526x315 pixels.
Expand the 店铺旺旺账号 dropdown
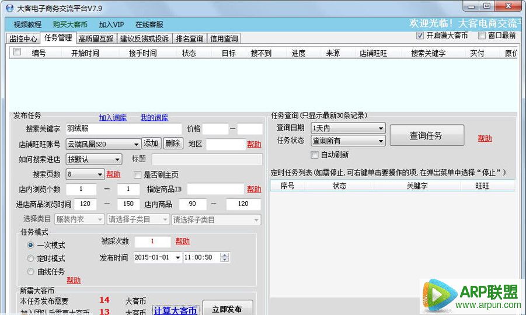136,144
